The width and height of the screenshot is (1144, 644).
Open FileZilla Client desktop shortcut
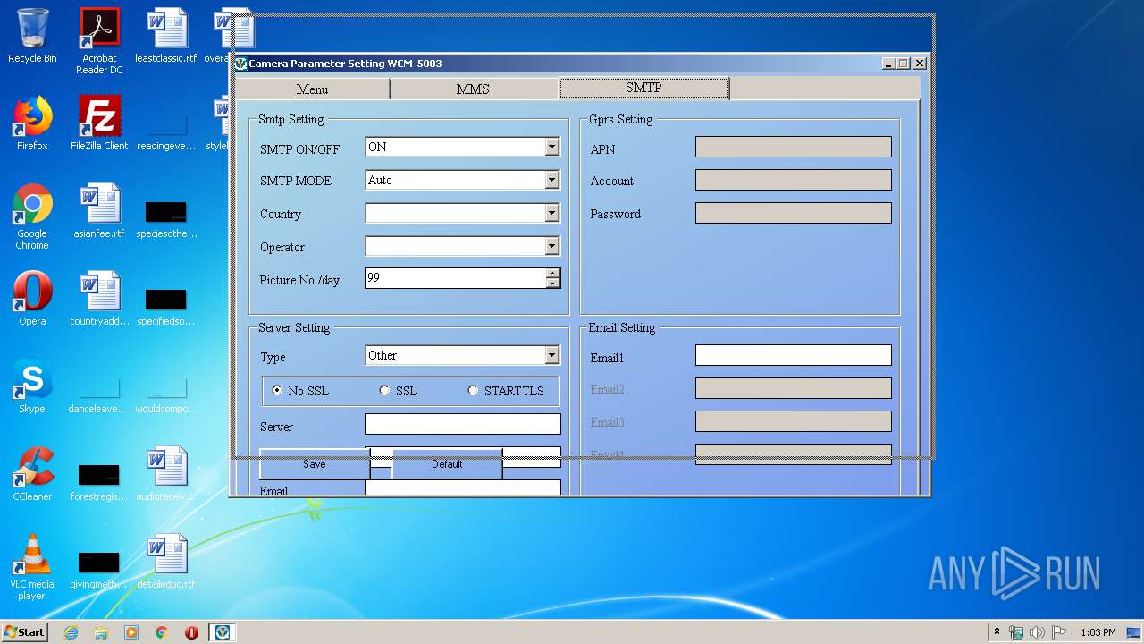pos(99,123)
